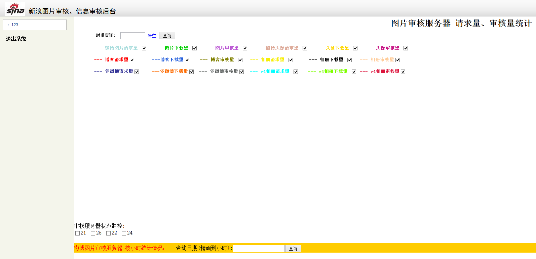Disable the 头像审核量 checkbox
The image size is (536, 259).
406,48
